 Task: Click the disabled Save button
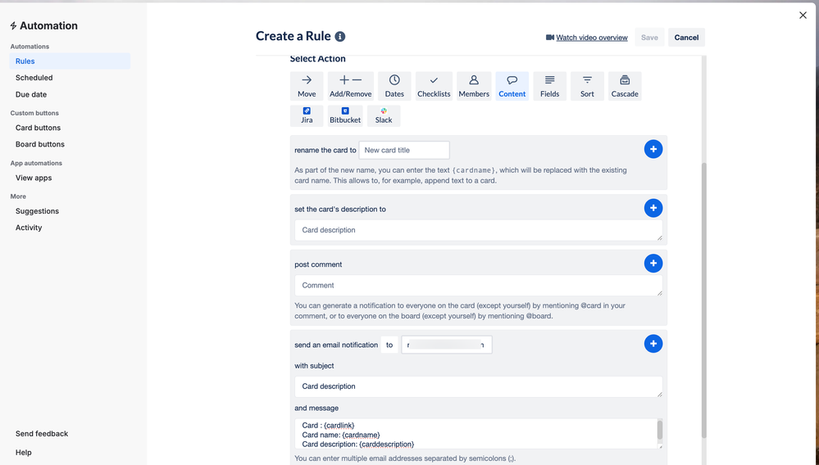pos(649,38)
